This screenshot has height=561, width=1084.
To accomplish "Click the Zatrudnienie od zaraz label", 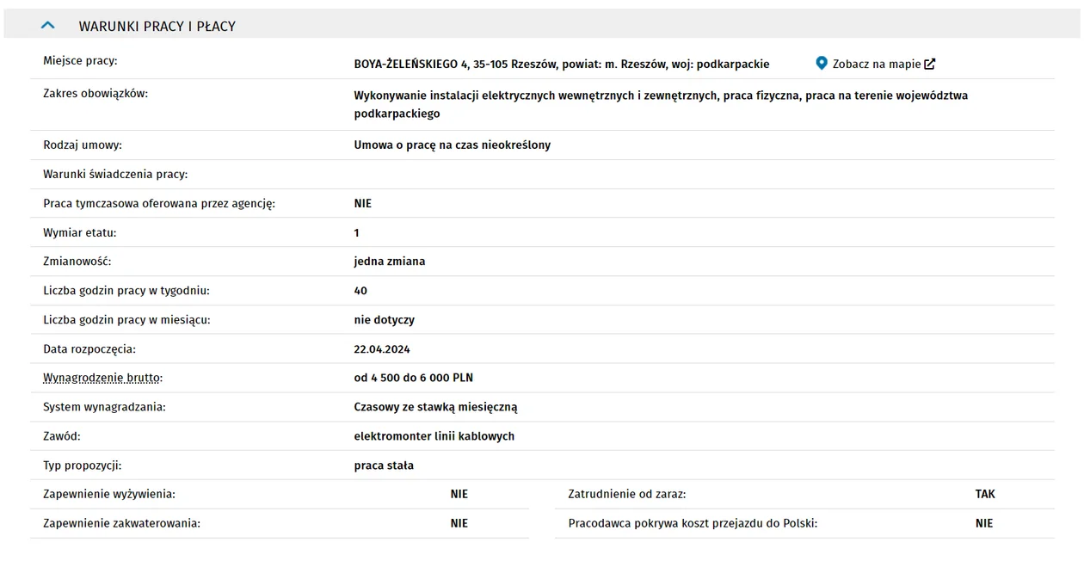I will click(627, 494).
